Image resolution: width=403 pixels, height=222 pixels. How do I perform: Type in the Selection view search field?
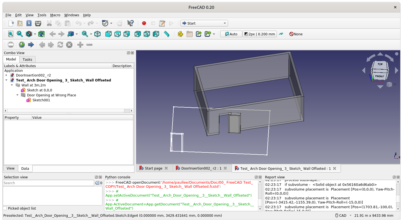pos(48,183)
